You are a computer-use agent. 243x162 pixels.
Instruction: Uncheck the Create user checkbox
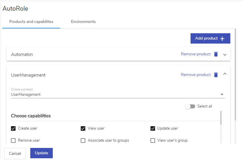point(13,128)
